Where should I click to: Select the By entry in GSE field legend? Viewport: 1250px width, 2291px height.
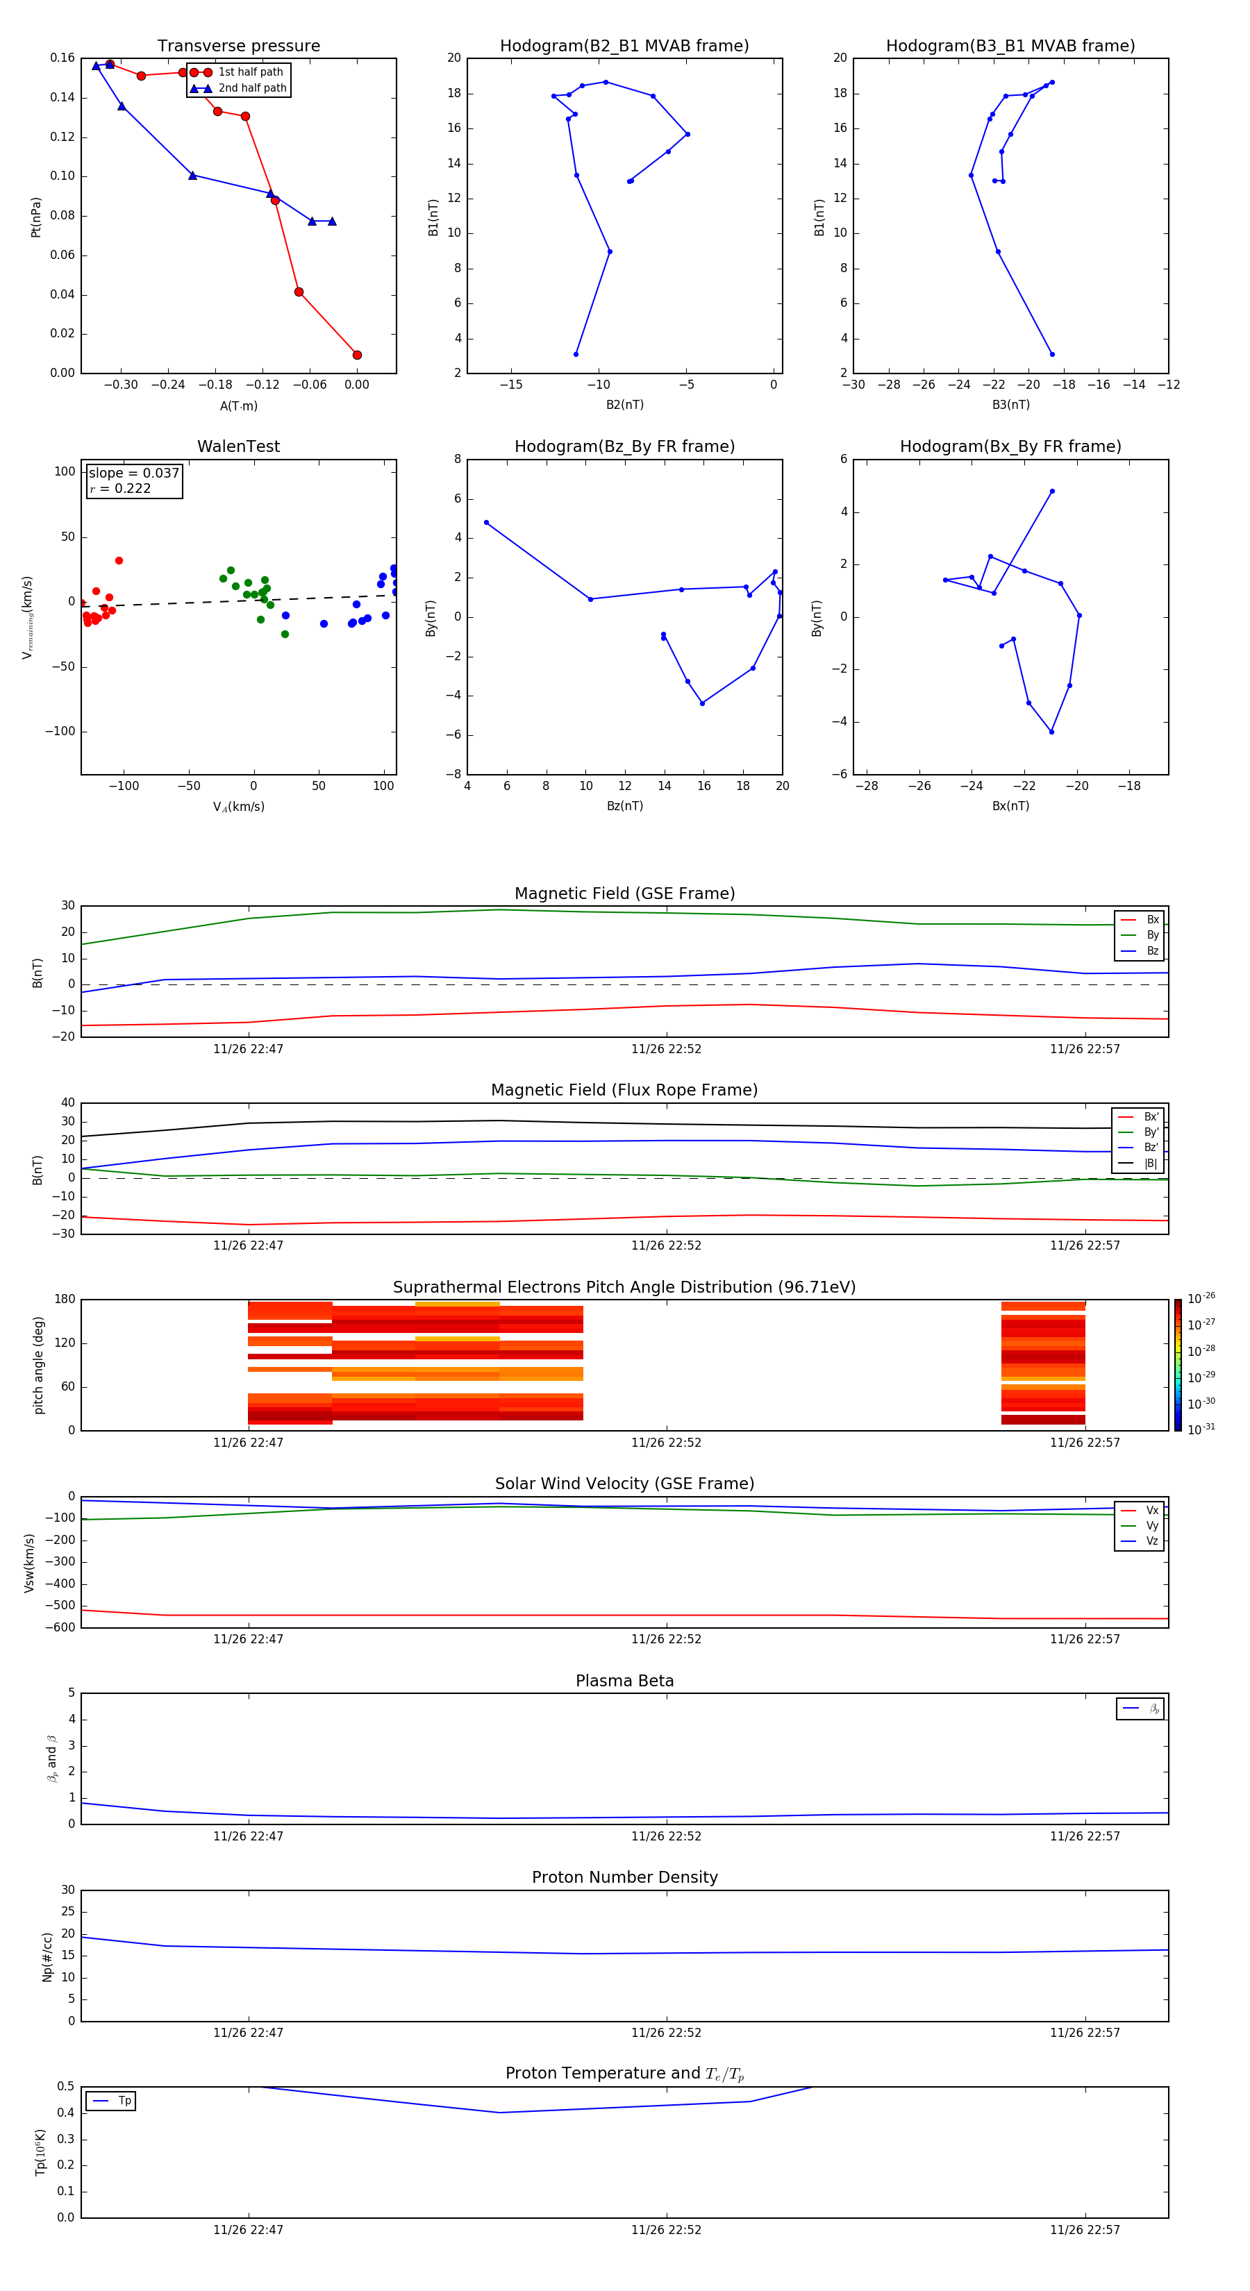(1140, 934)
